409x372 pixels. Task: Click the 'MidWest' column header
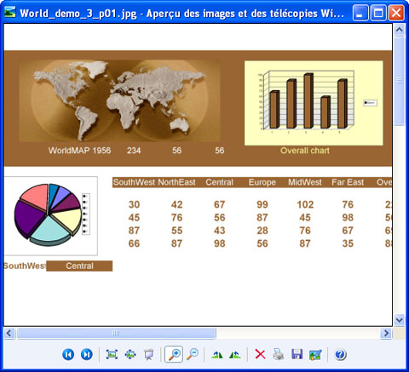(305, 182)
